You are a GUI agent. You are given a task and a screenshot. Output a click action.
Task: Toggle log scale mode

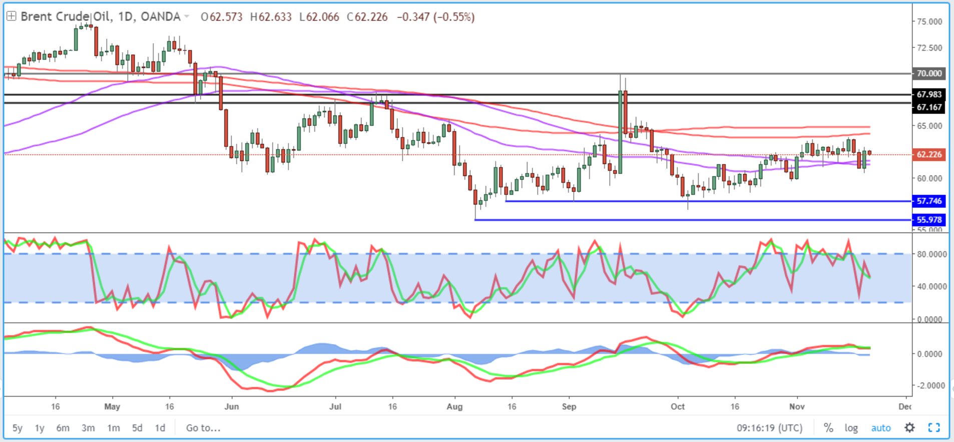[x=851, y=428]
